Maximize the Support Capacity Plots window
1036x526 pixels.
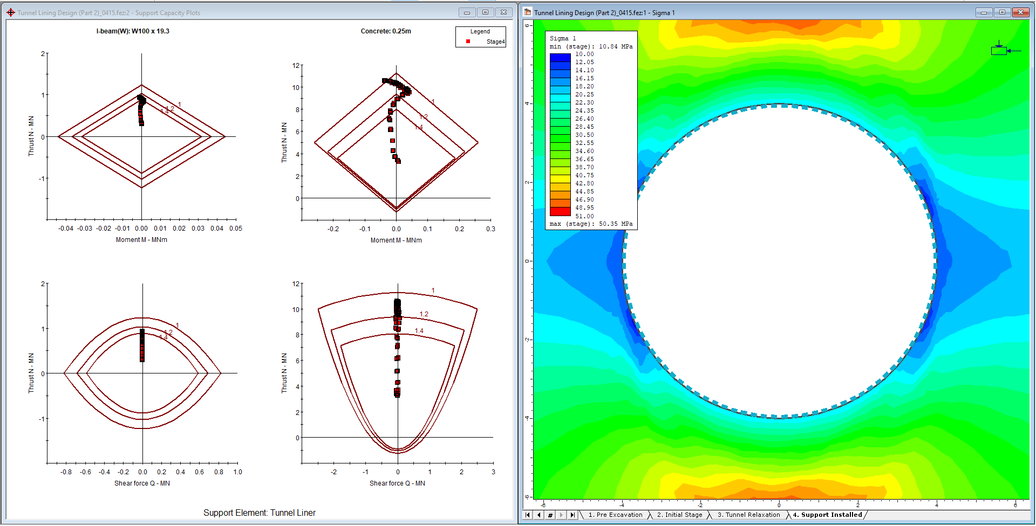485,12
